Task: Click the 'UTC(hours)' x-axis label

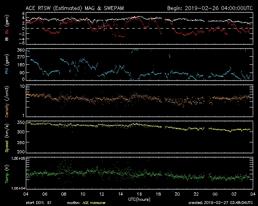Action: (139, 200)
